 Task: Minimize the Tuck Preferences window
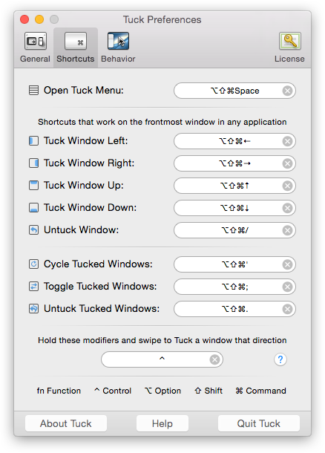[x=39, y=19]
